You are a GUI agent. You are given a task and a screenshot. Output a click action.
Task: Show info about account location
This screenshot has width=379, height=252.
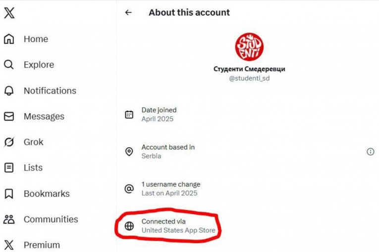[x=370, y=152]
